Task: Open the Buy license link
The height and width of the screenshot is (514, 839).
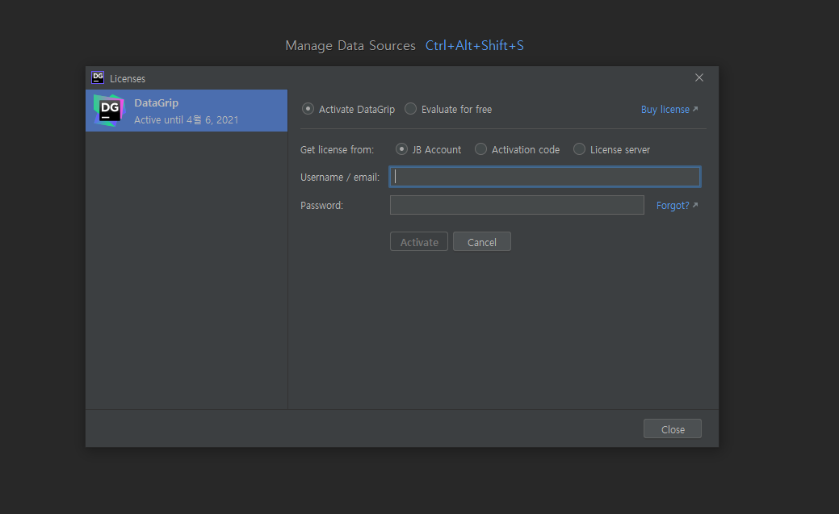Action: pos(665,109)
